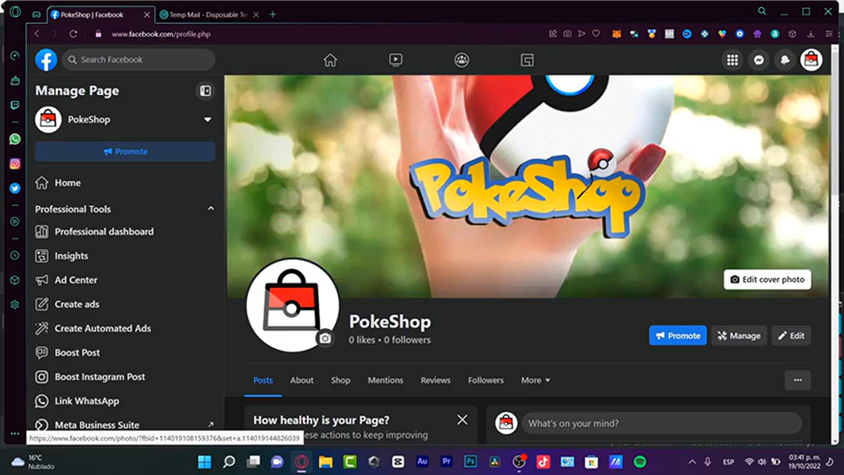Image resolution: width=844 pixels, height=475 pixels.
Task: Open the Notifications bell icon
Action: pyautogui.click(x=785, y=60)
